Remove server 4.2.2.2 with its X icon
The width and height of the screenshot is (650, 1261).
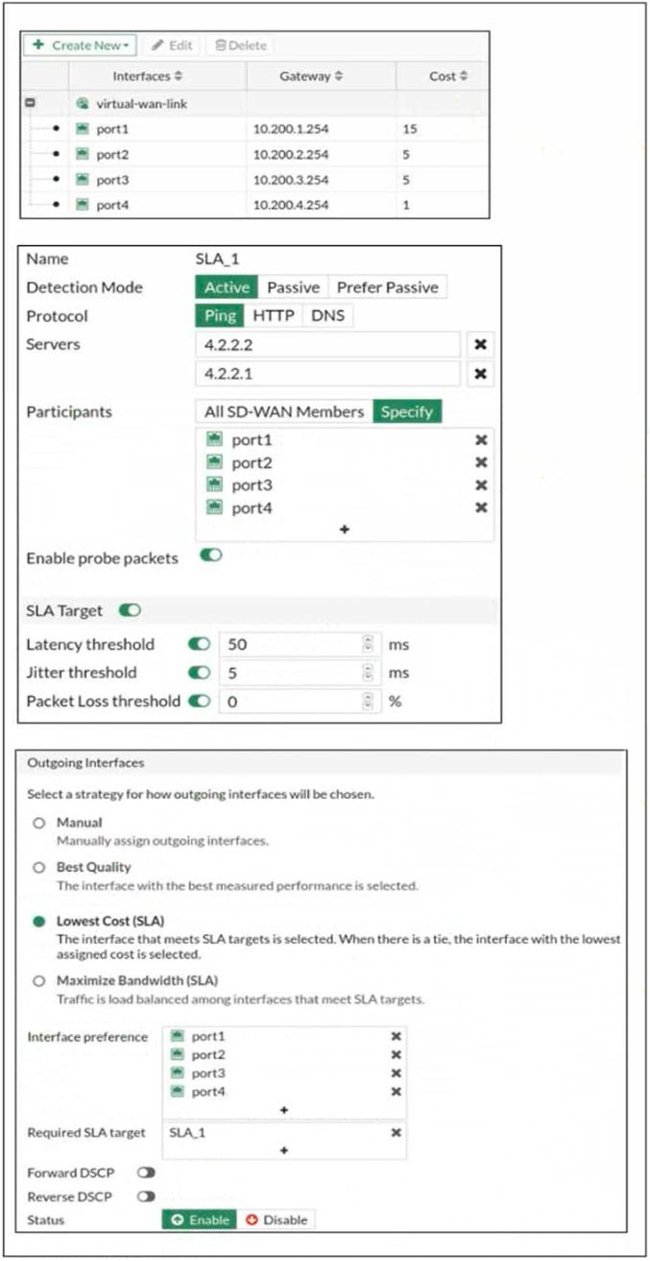(x=481, y=345)
